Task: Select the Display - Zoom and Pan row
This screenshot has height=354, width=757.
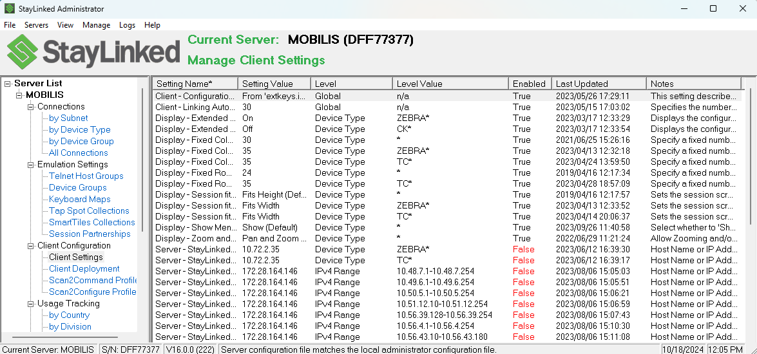Action: tap(195, 239)
